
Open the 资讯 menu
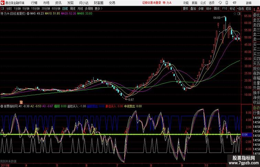pos(58,3)
